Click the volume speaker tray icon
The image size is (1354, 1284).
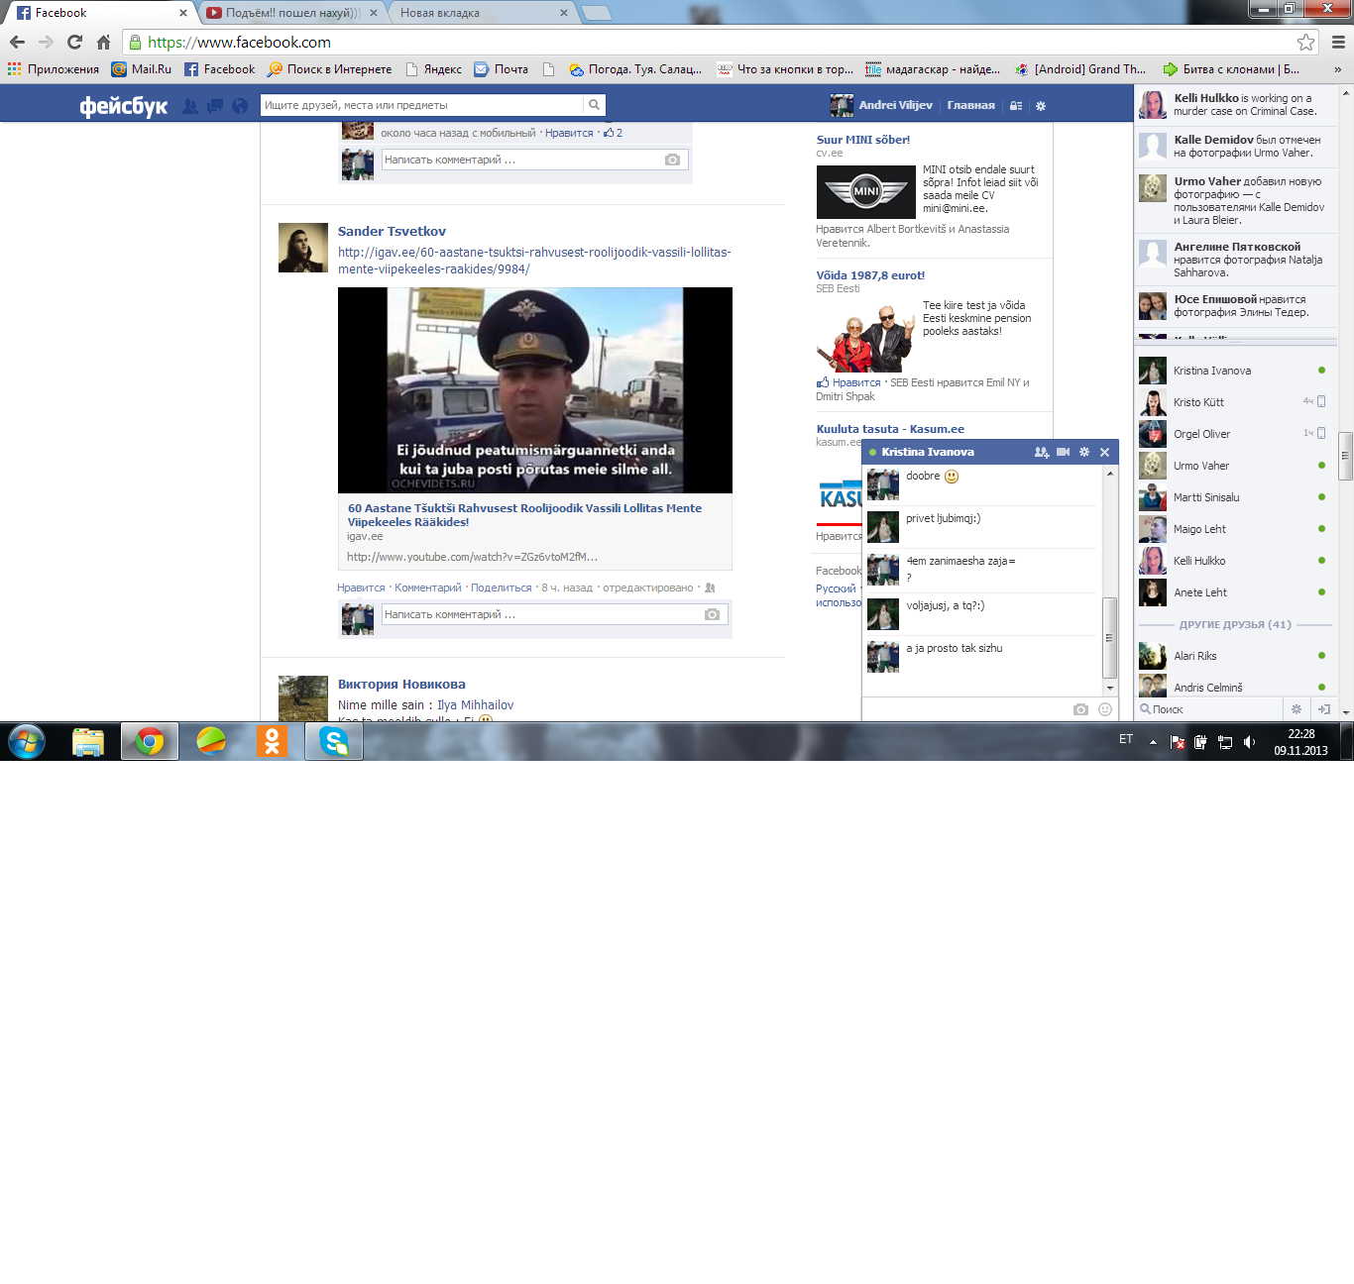[1249, 742]
